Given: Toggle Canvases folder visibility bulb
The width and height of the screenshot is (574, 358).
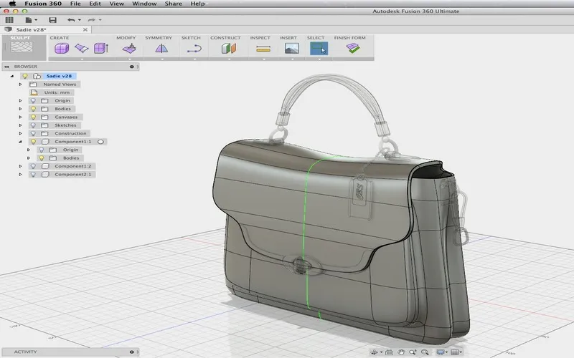Looking at the screenshot, I should tap(33, 117).
